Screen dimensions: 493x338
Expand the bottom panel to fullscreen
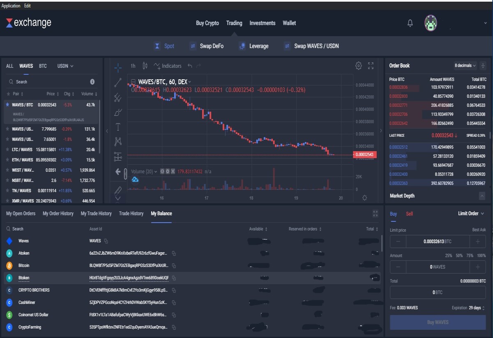coord(375,214)
